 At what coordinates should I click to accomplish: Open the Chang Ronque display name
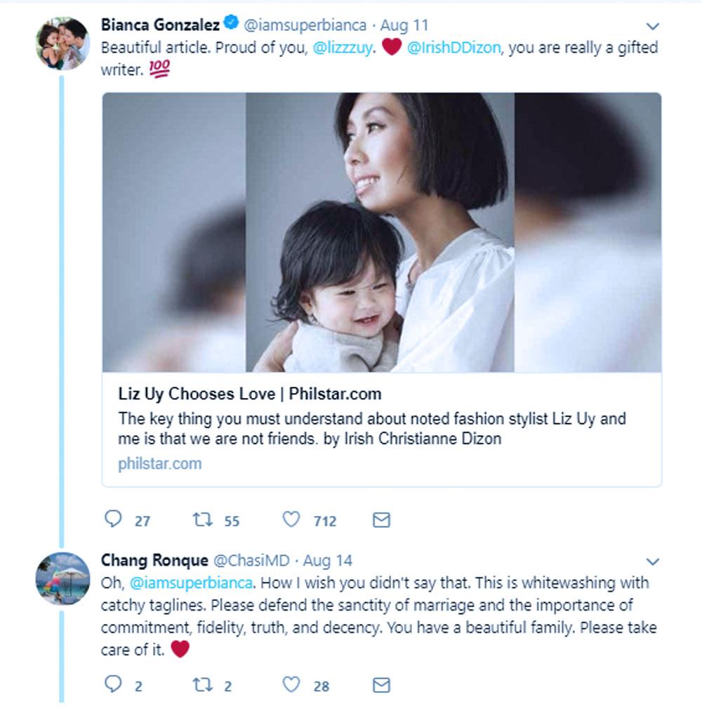pyautogui.click(x=154, y=560)
